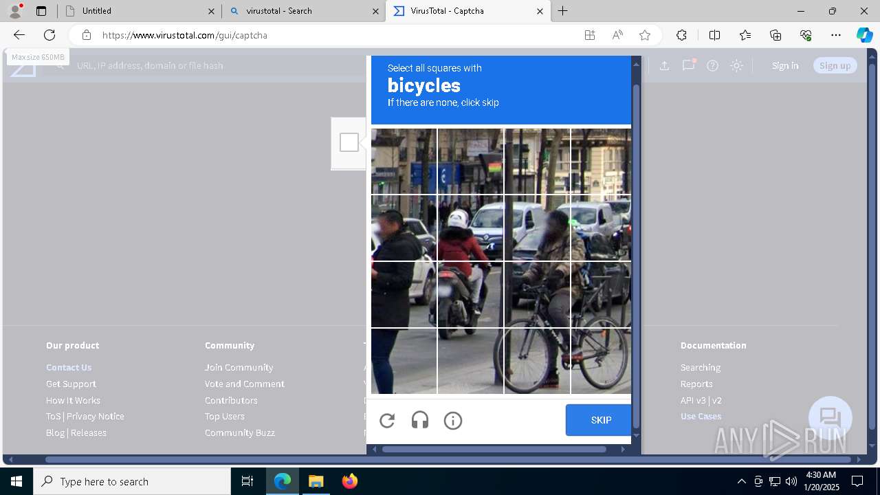Open Vote and Comment link
The width and height of the screenshot is (880, 495).
coord(245,384)
